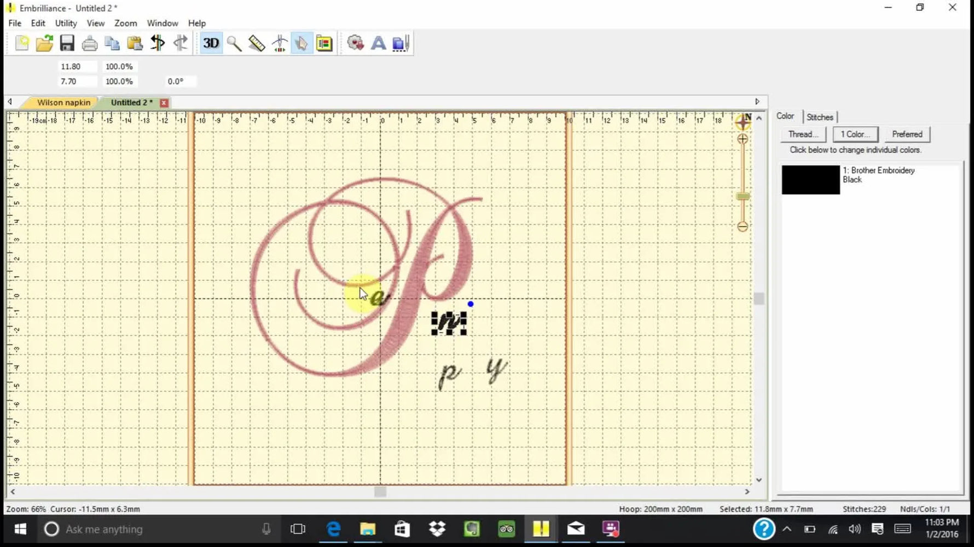The width and height of the screenshot is (974, 547).
Task: Click the height percent field beside 7.70
Action: pos(120,81)
